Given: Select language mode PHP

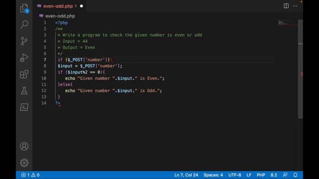Looking at the screenshot, I should [261, 175].
